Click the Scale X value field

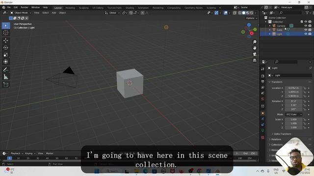[293, 119]
